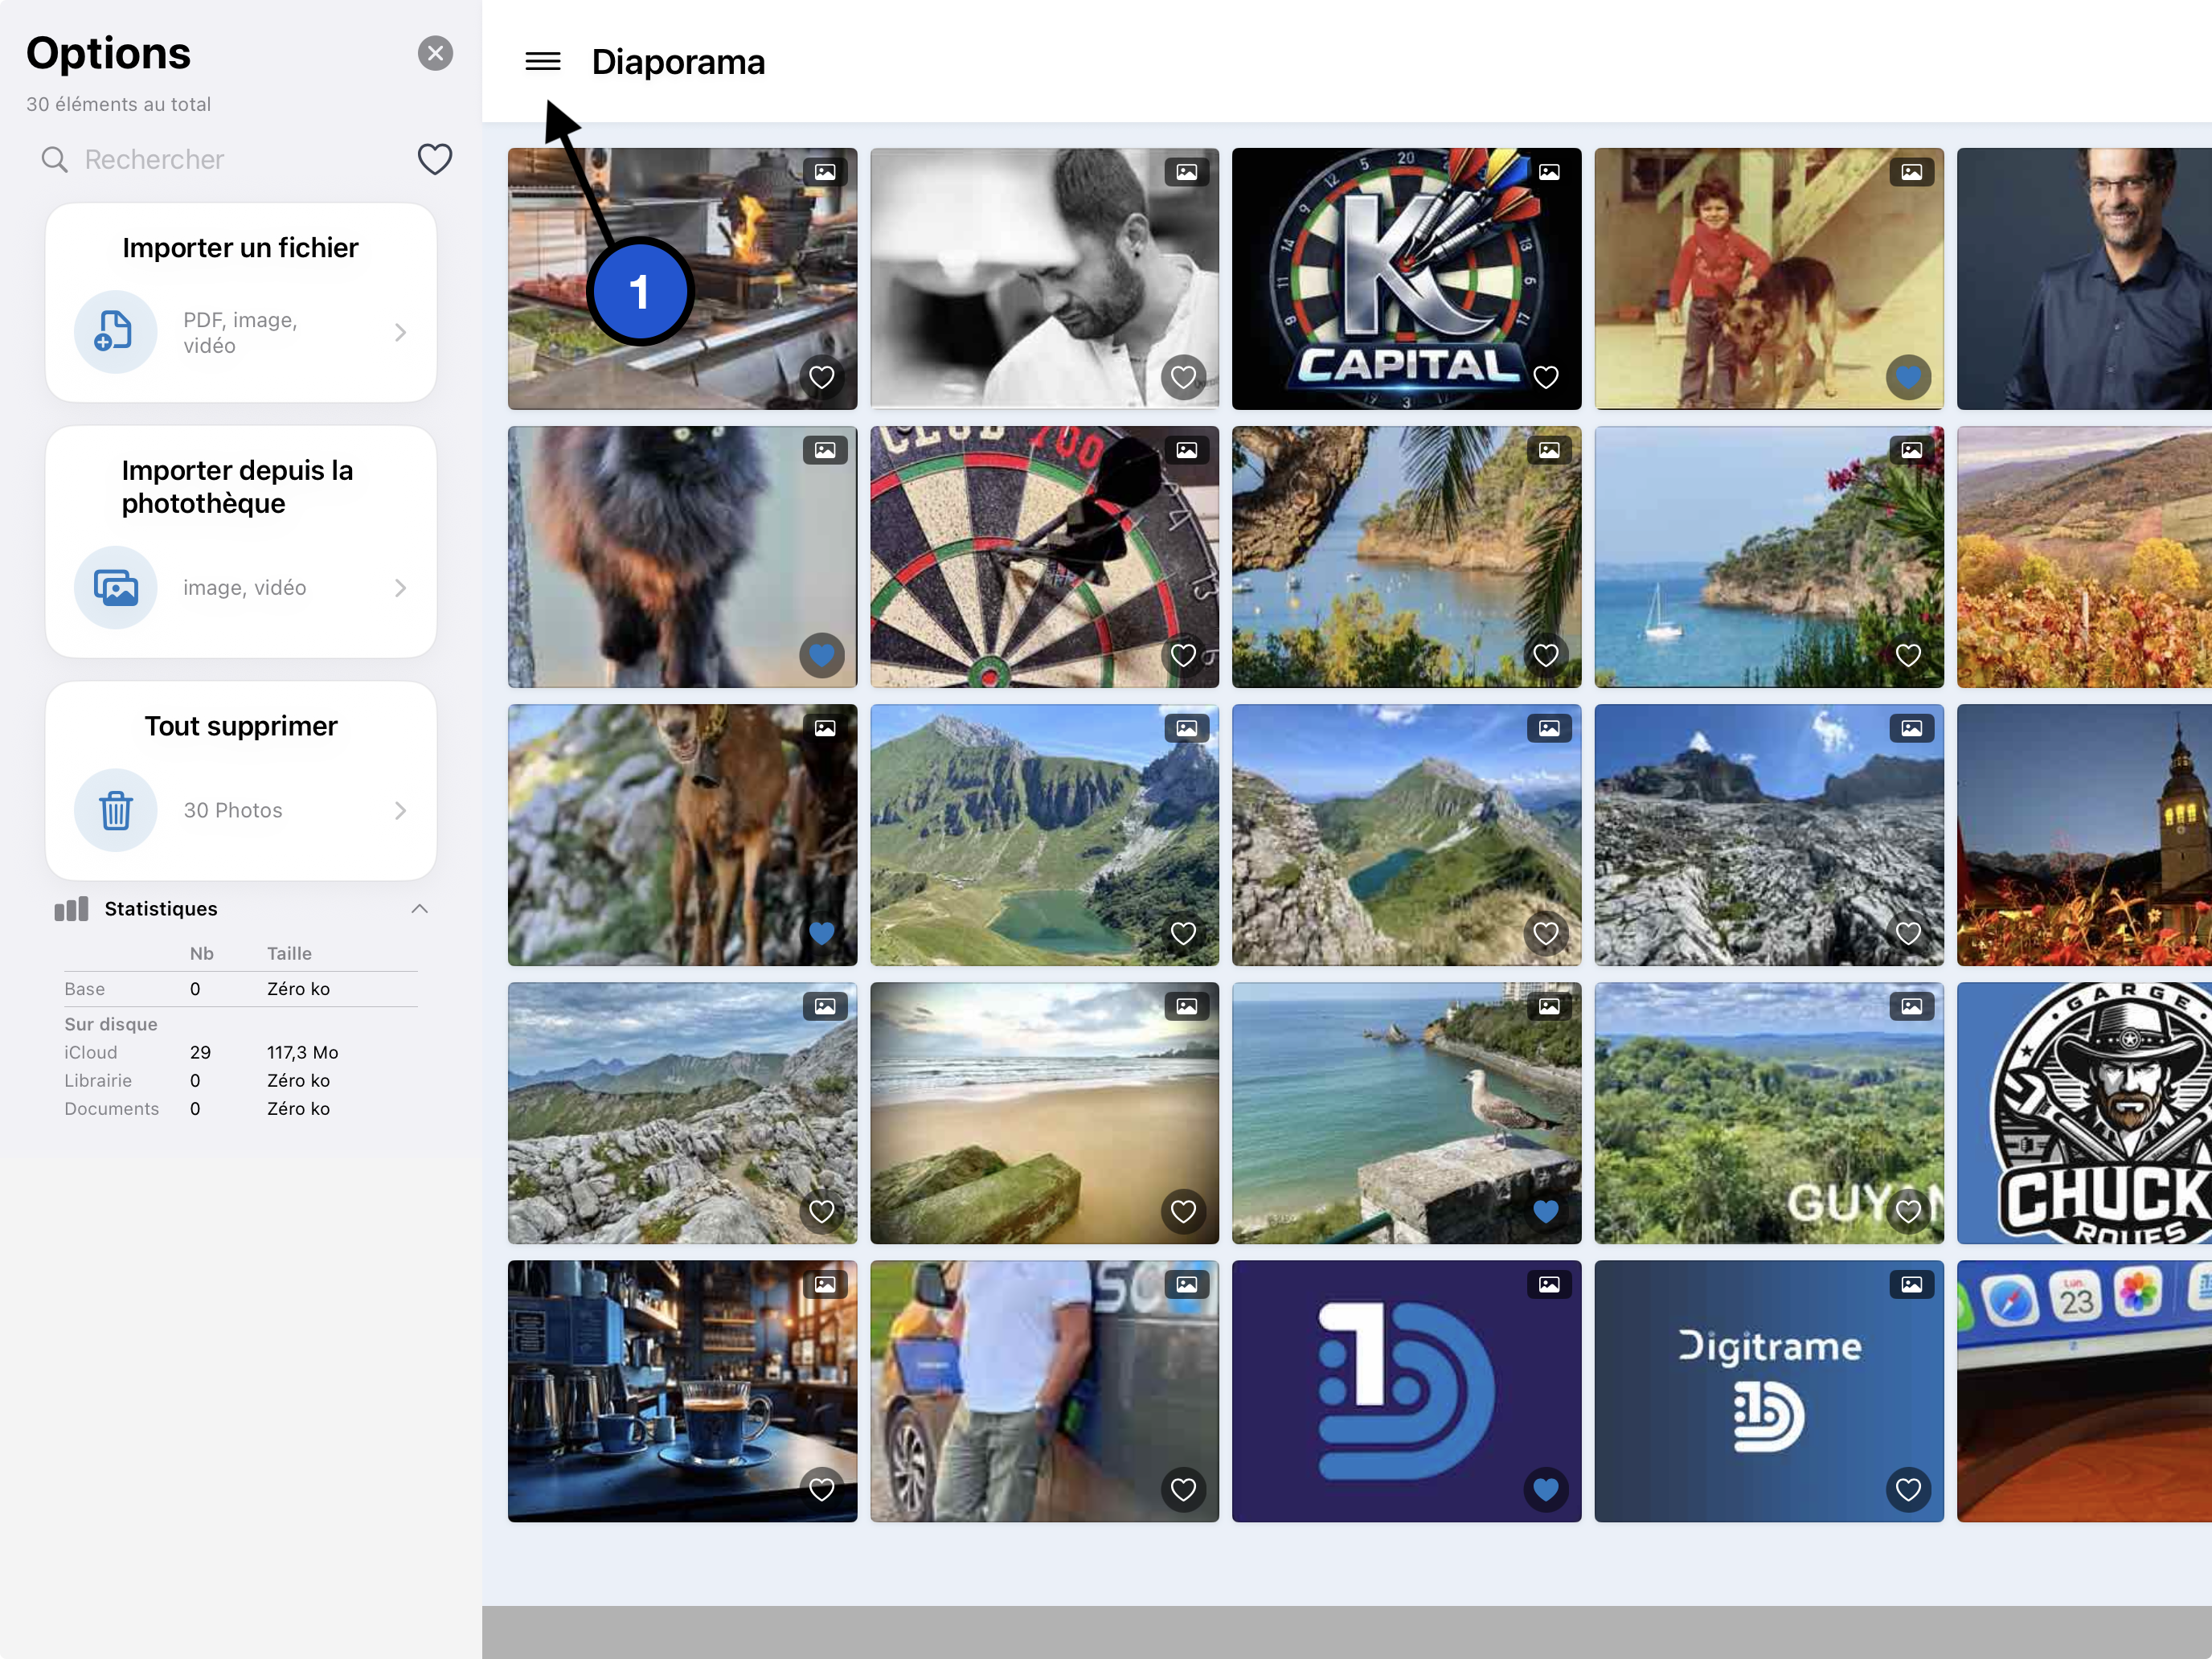Click the Statistiques bar chart icon

(x=71, y=908)
